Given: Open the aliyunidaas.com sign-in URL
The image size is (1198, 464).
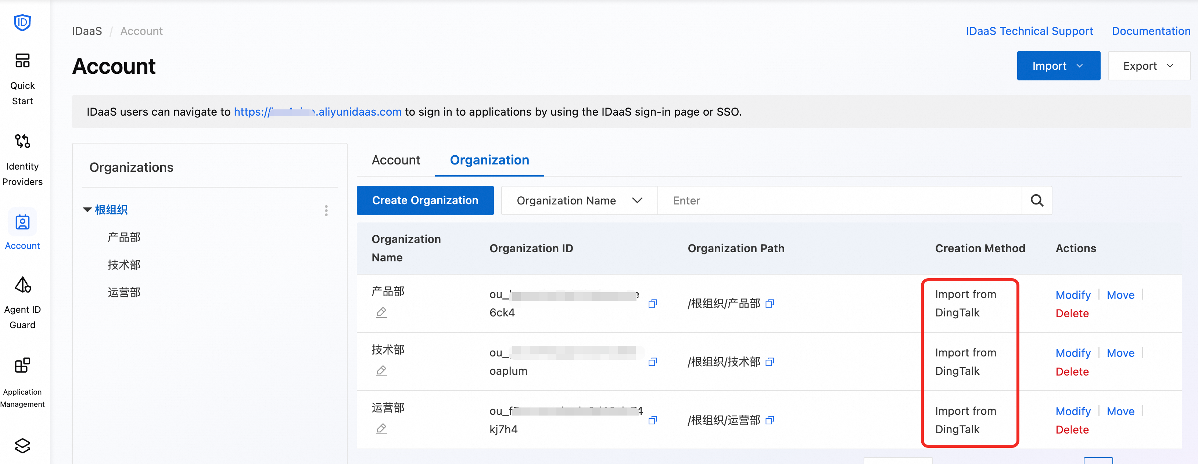Looking at the screenshot, I should point(317,112).
